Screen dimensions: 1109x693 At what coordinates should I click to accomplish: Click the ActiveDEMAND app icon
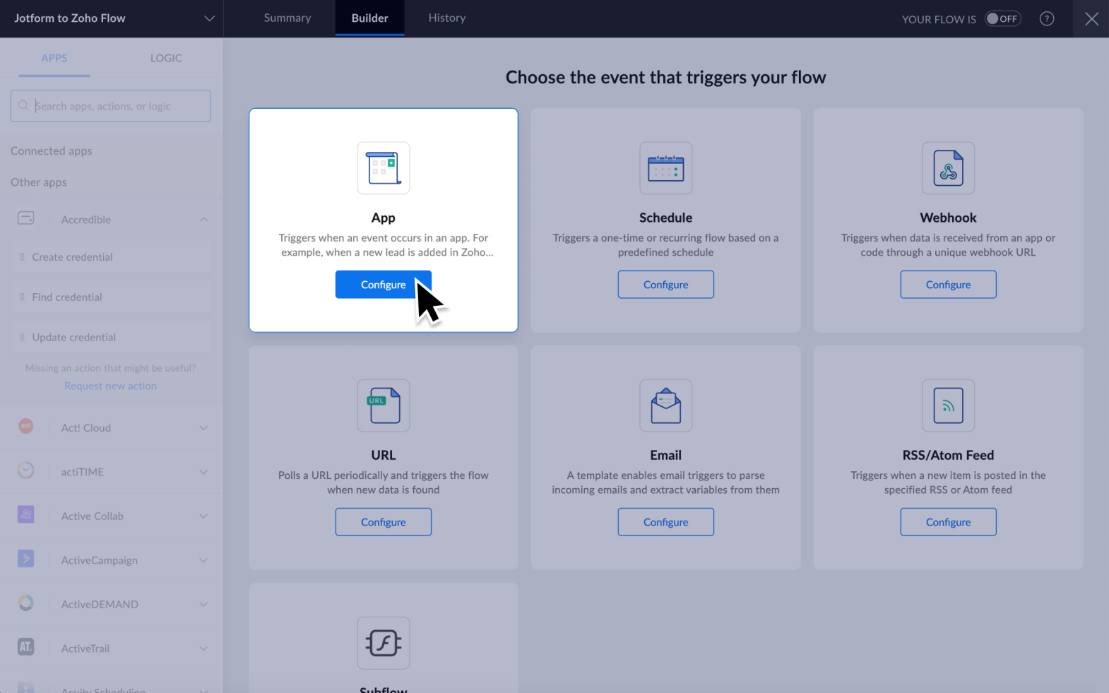point(26,603)
